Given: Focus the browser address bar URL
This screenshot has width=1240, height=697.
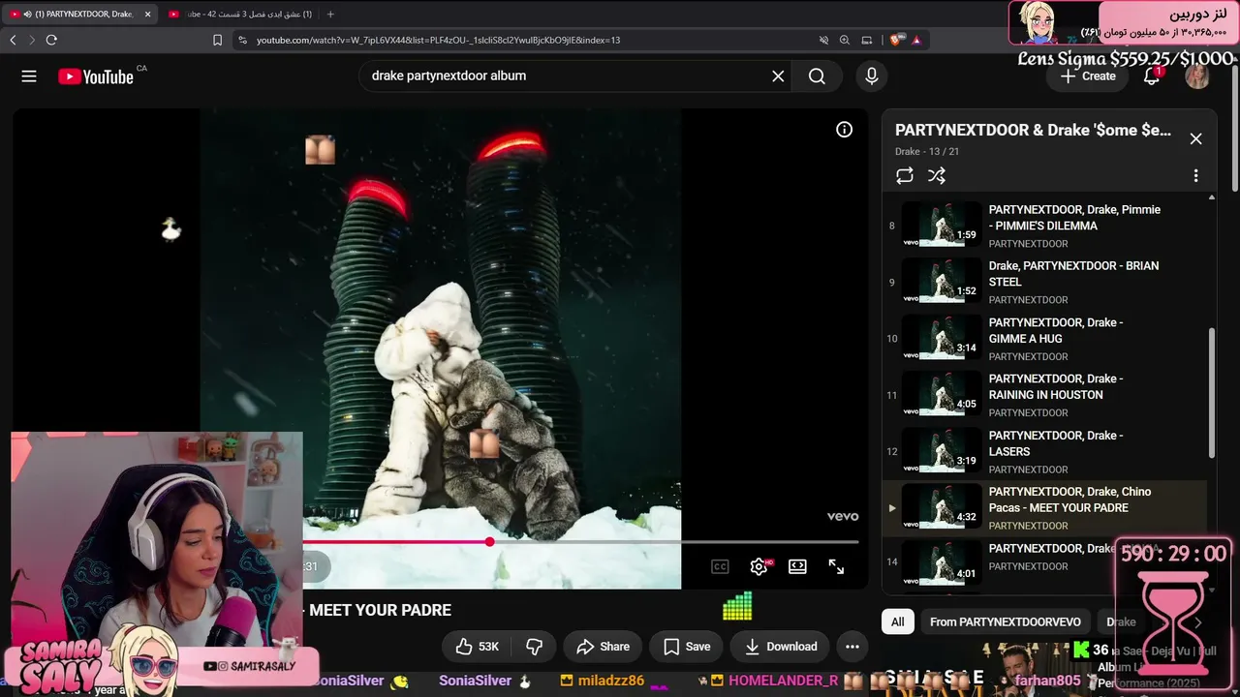Looking at the screenshot, I should coord(439,40).
